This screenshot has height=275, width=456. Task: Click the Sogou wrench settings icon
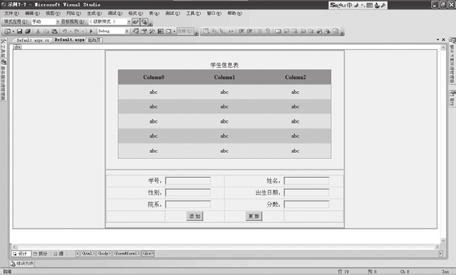pos(383,5)
